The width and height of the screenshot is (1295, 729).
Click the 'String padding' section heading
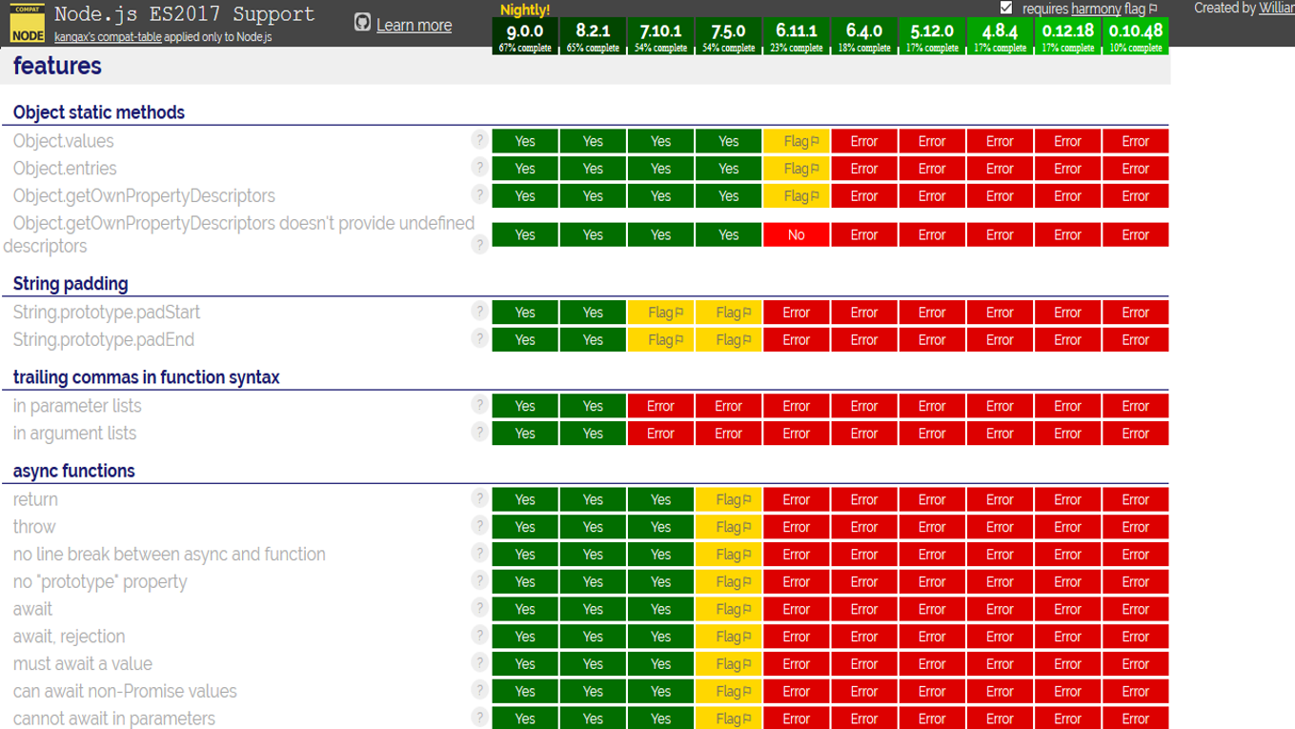(71, 284)
